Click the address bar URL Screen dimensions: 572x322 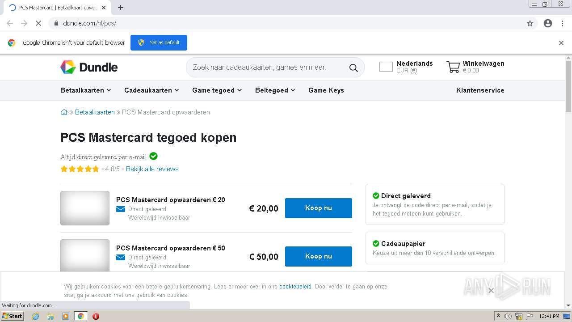click(x=89, y=23)
